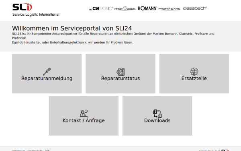Viewport: 241px width, 151px height.
Task: Click the Clatronic brand logo
Action: tap(101, 8)
